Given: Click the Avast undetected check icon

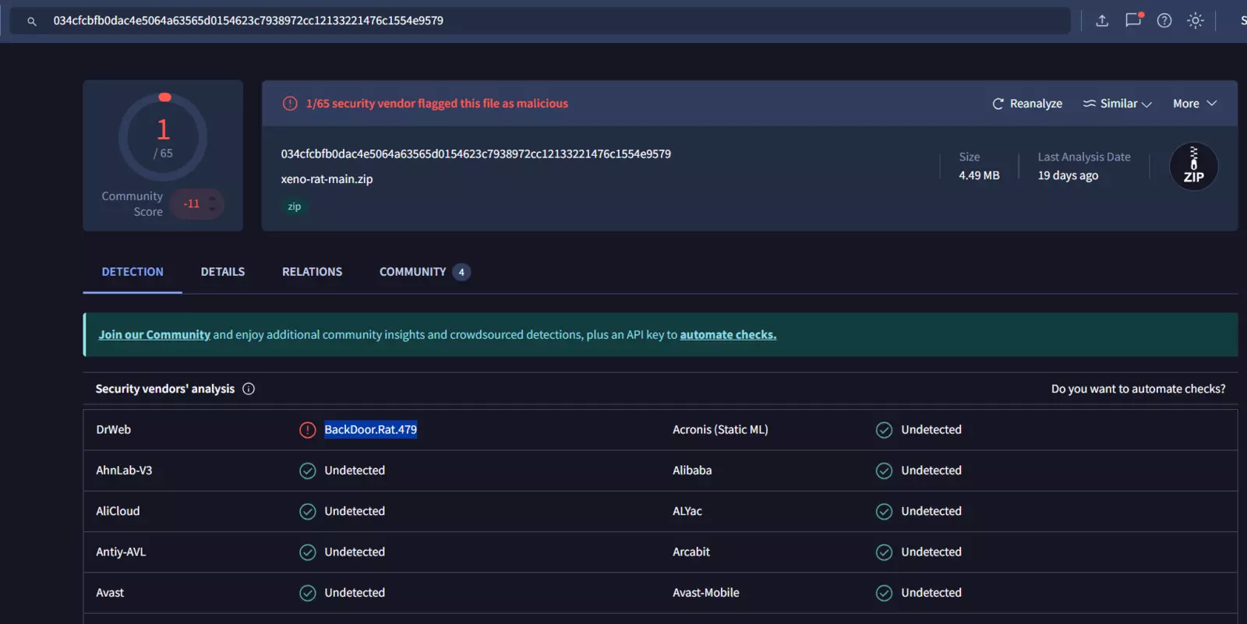Looking at the screenshot, I should point(308,593).
